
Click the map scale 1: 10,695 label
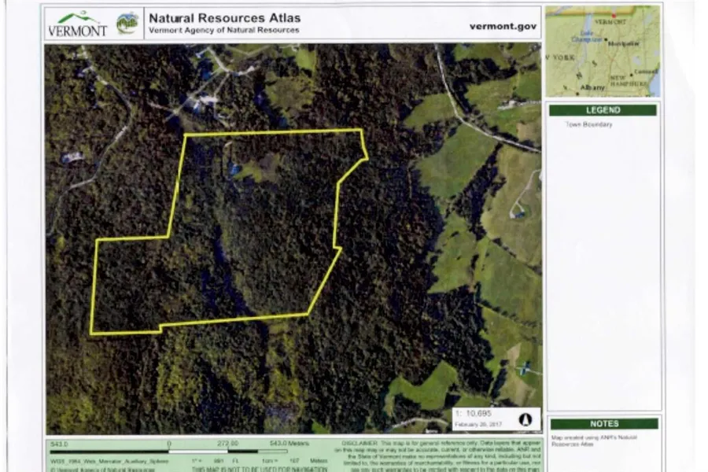point(477,412)
